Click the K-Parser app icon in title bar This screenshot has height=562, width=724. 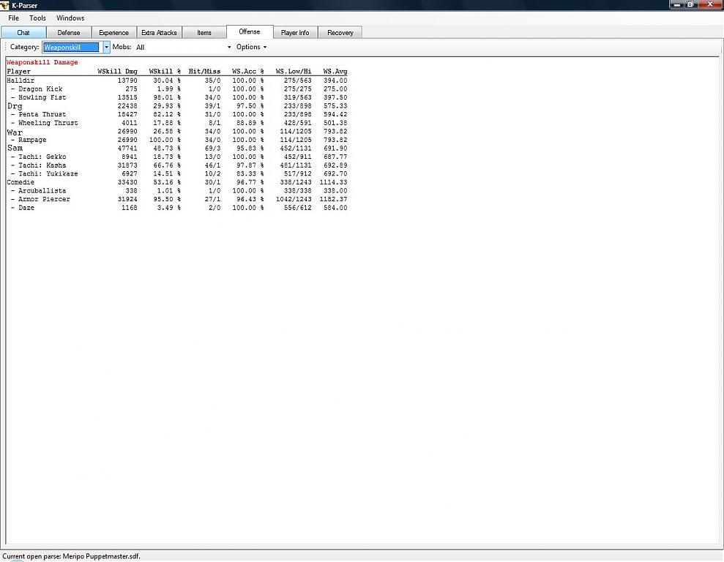4,5
